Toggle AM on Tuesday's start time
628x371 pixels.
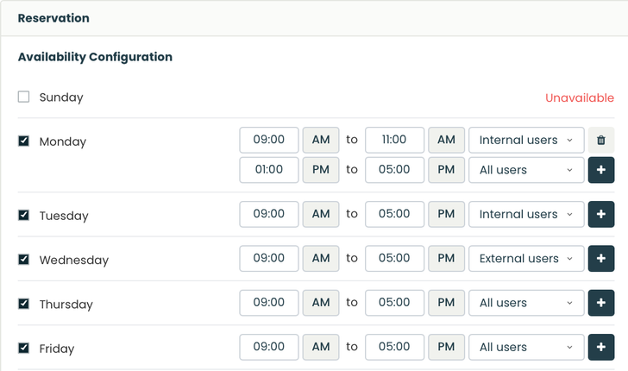pyautogui.click(x=321, y=214)
